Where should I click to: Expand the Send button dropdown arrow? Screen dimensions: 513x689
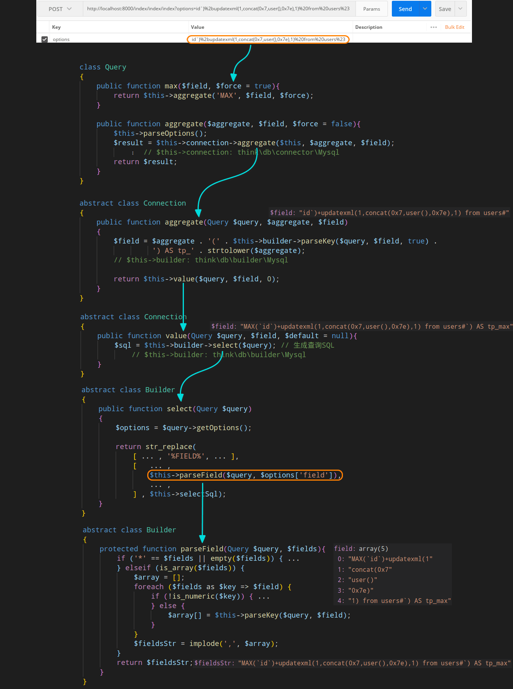pos(425,9)
